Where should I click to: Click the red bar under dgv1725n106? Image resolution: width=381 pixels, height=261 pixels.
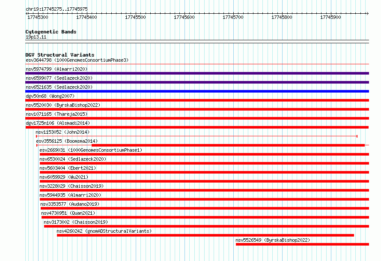[197, 127]
